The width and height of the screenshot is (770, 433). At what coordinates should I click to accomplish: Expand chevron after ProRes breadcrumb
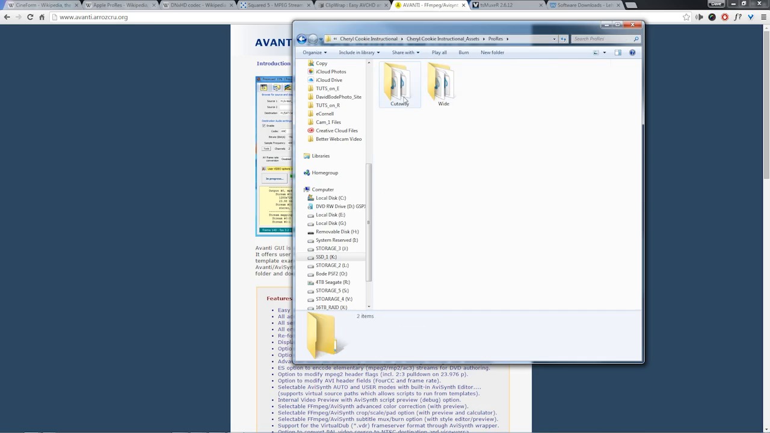[507, 39]
